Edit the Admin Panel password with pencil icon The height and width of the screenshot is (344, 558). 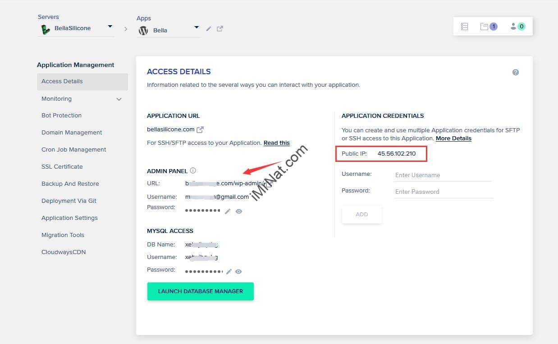click(228, 211)
